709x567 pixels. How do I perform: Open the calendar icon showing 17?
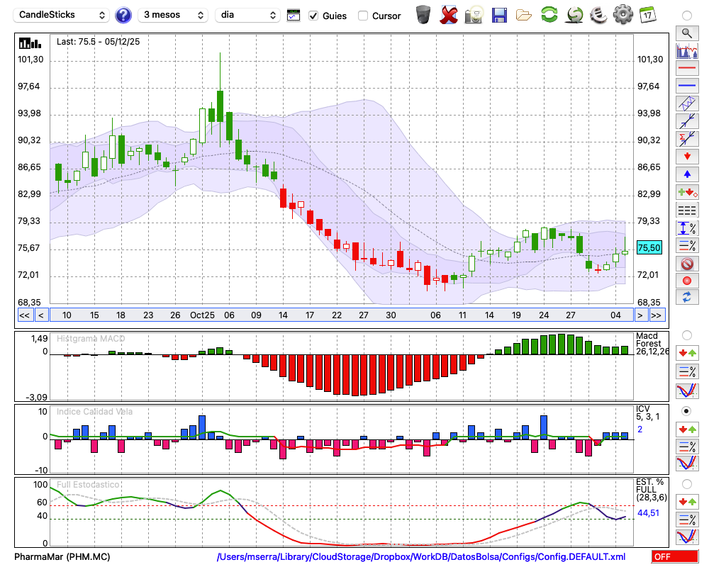click(647, 14)
